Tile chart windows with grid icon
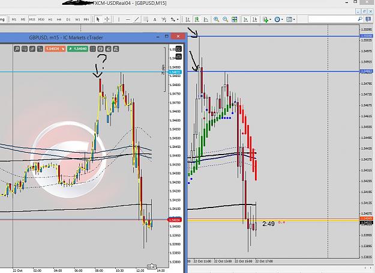Screen dimensions: 375x273 point(235,19)
